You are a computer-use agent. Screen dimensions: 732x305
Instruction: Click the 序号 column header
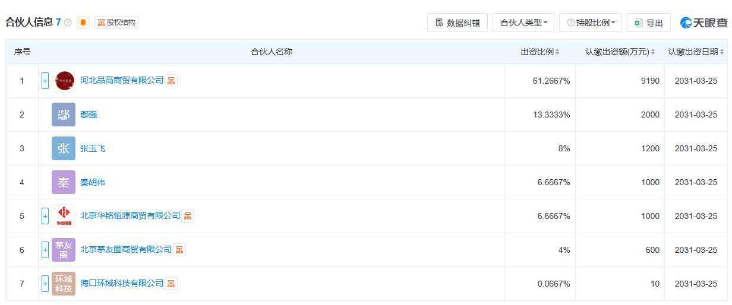[22, 52]
